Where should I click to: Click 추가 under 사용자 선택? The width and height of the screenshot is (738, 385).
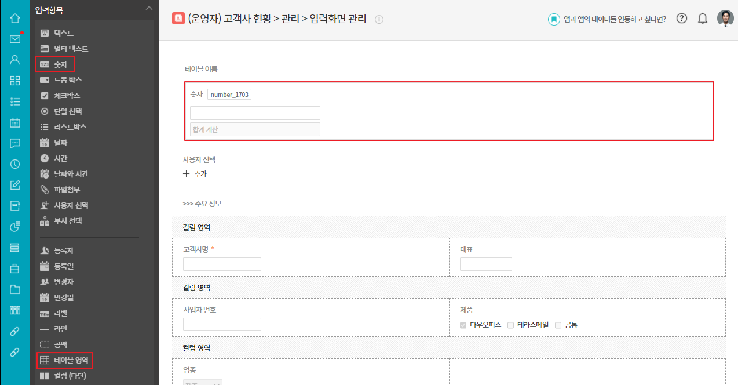(x=195, y=173)
